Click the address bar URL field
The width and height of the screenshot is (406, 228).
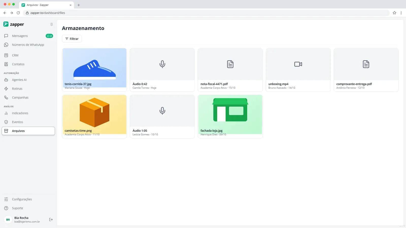[x=206, y=13]
